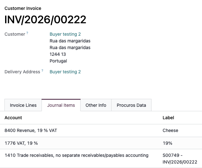Screen dimensions: 202x168
Task: Open the Buyer testing 2 delivery address link
Action: tap(65, 72)
